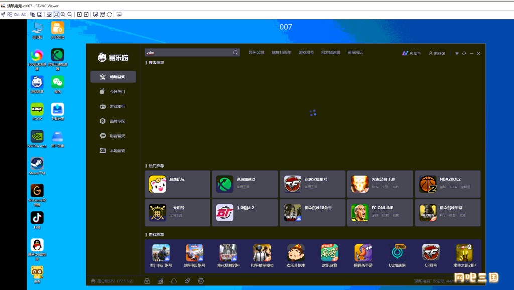Open the 品牌专区 sidebar tab
The width and height of the screenshot is (514, 290).
point(113,121)
